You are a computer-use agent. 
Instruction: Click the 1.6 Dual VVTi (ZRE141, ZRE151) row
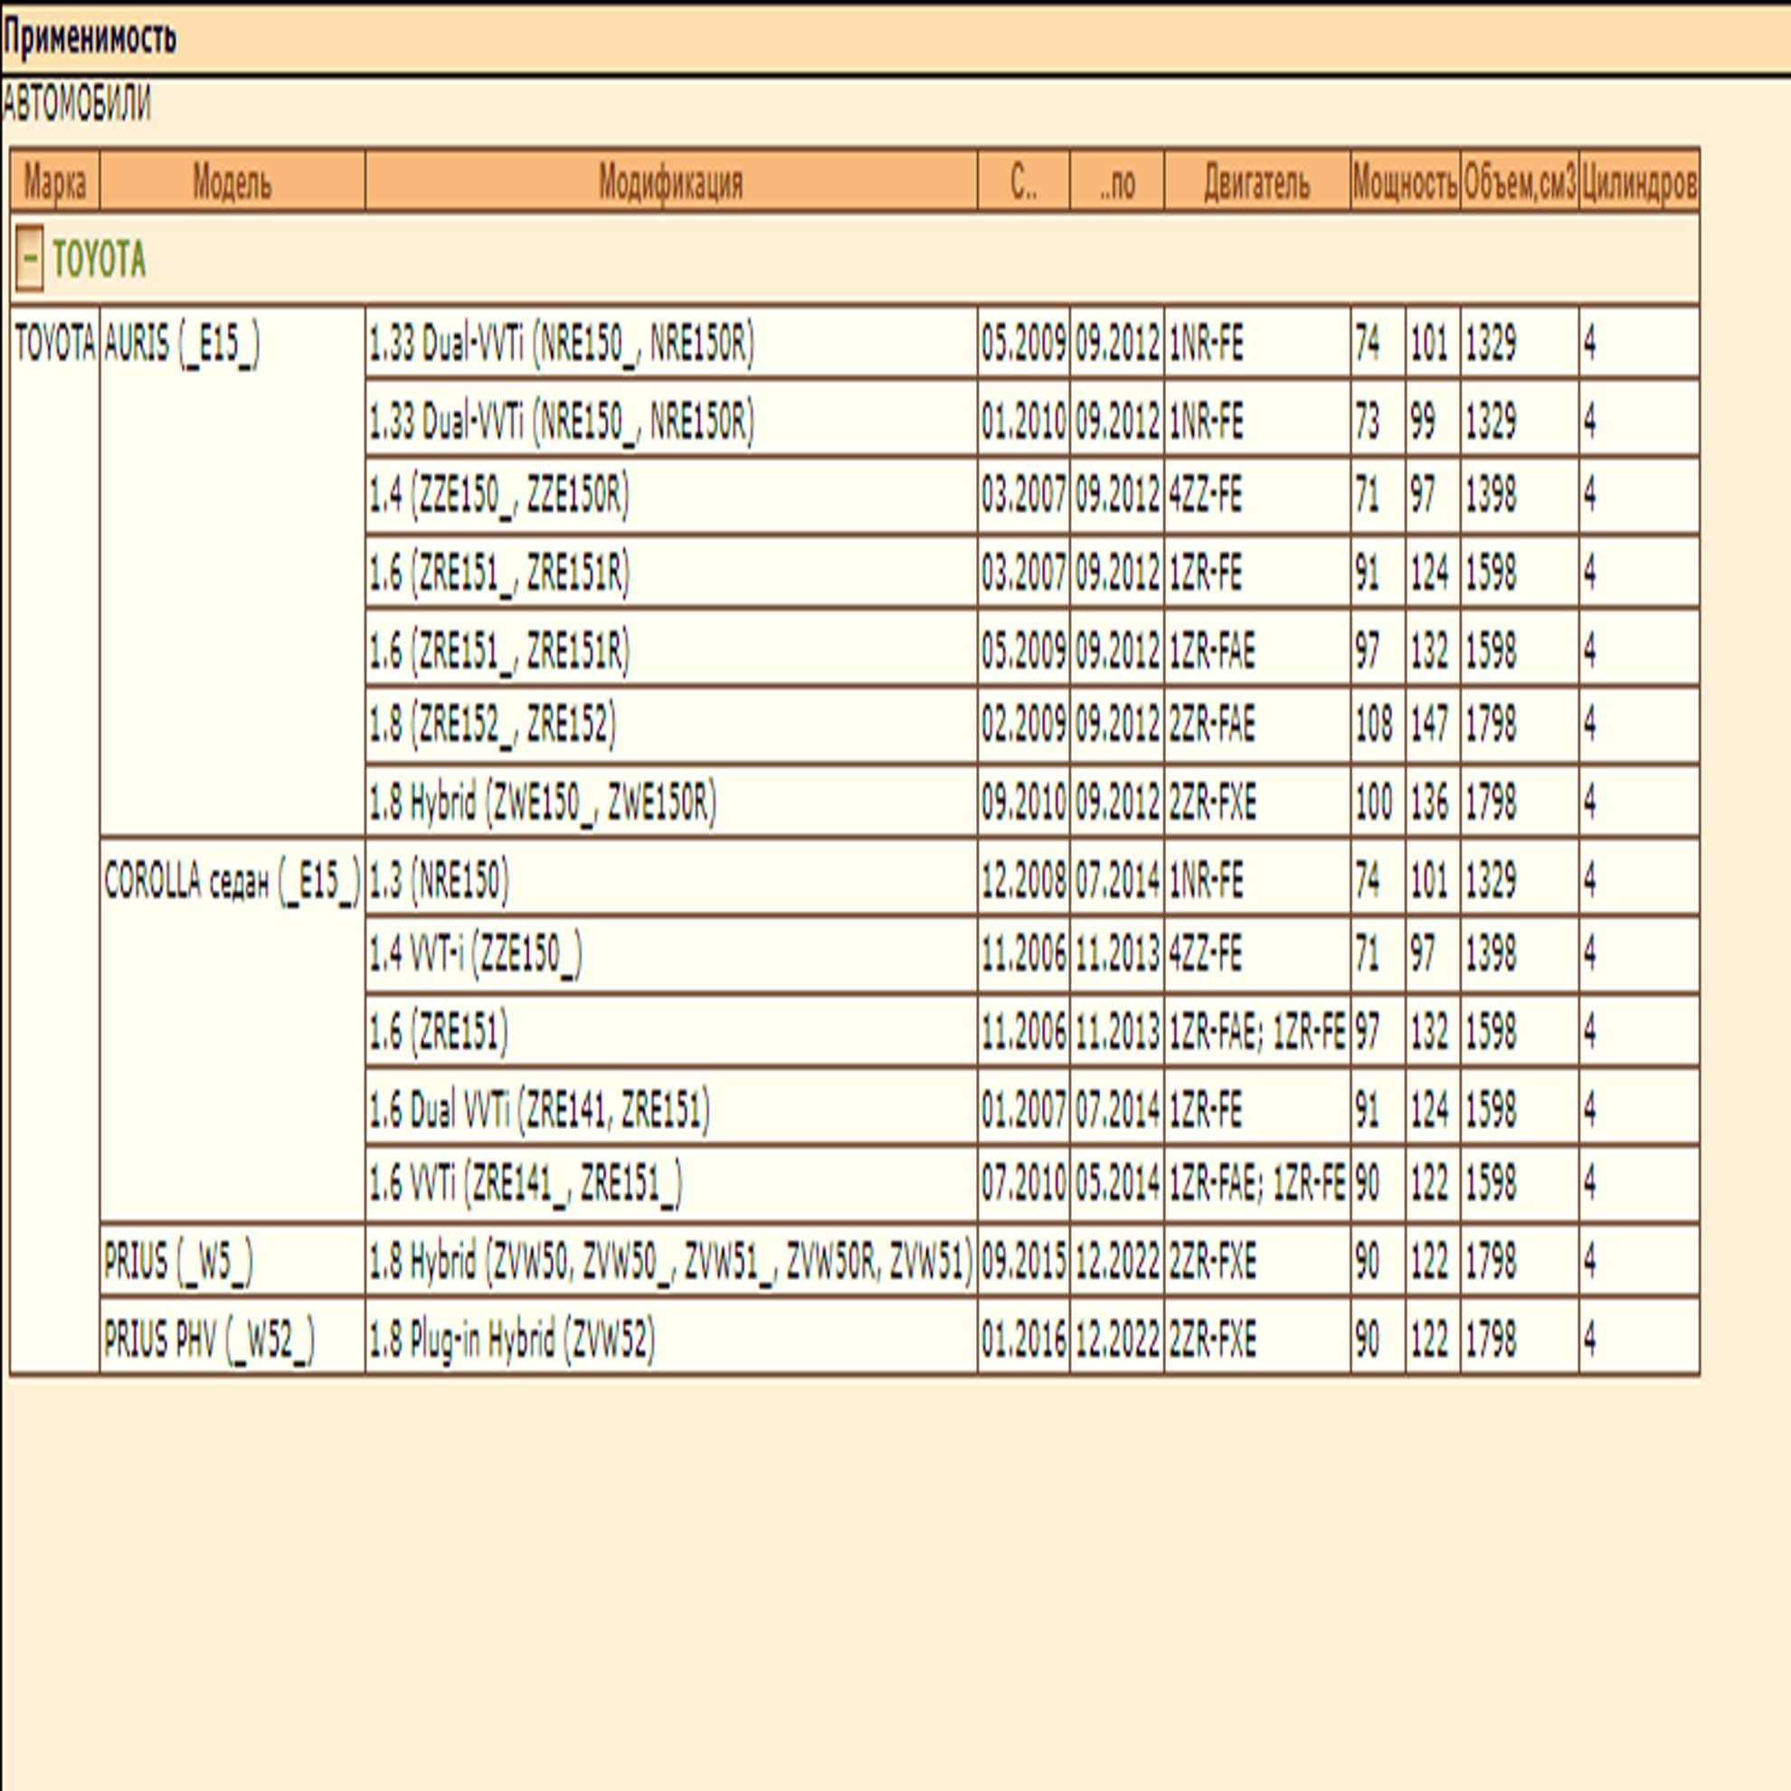[x=539, y=1109]
